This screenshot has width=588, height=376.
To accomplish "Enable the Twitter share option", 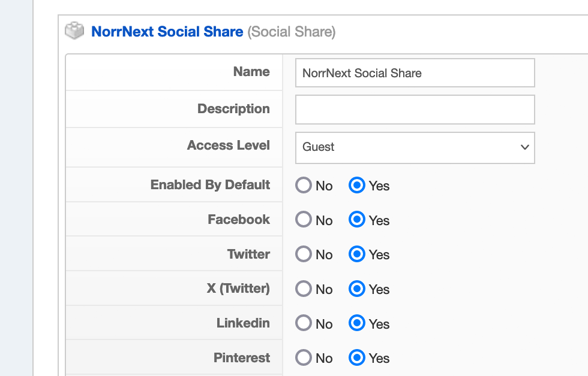I will (358, 254).
